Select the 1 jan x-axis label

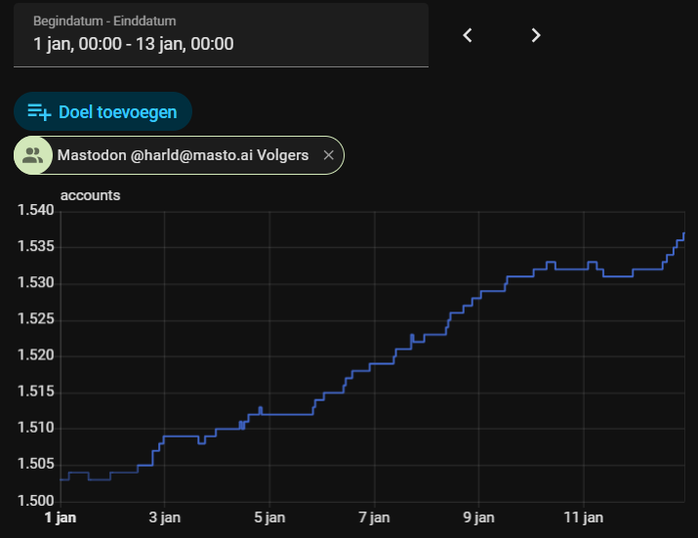coord(61,517)
